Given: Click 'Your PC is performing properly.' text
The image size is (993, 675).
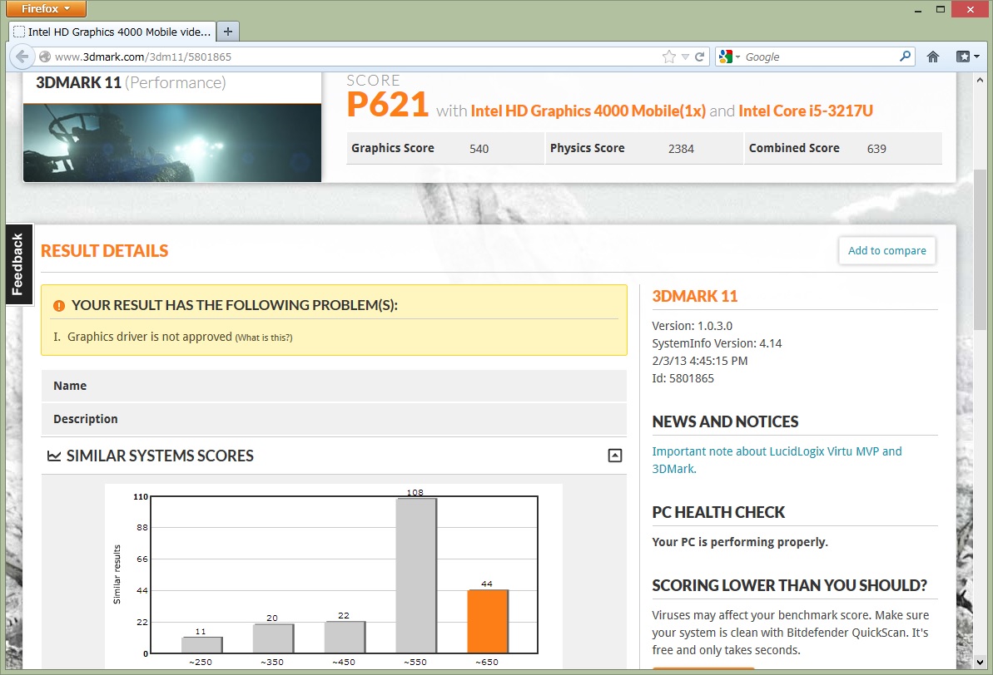Looking at the screenshot, I should (x=740, y=542).
